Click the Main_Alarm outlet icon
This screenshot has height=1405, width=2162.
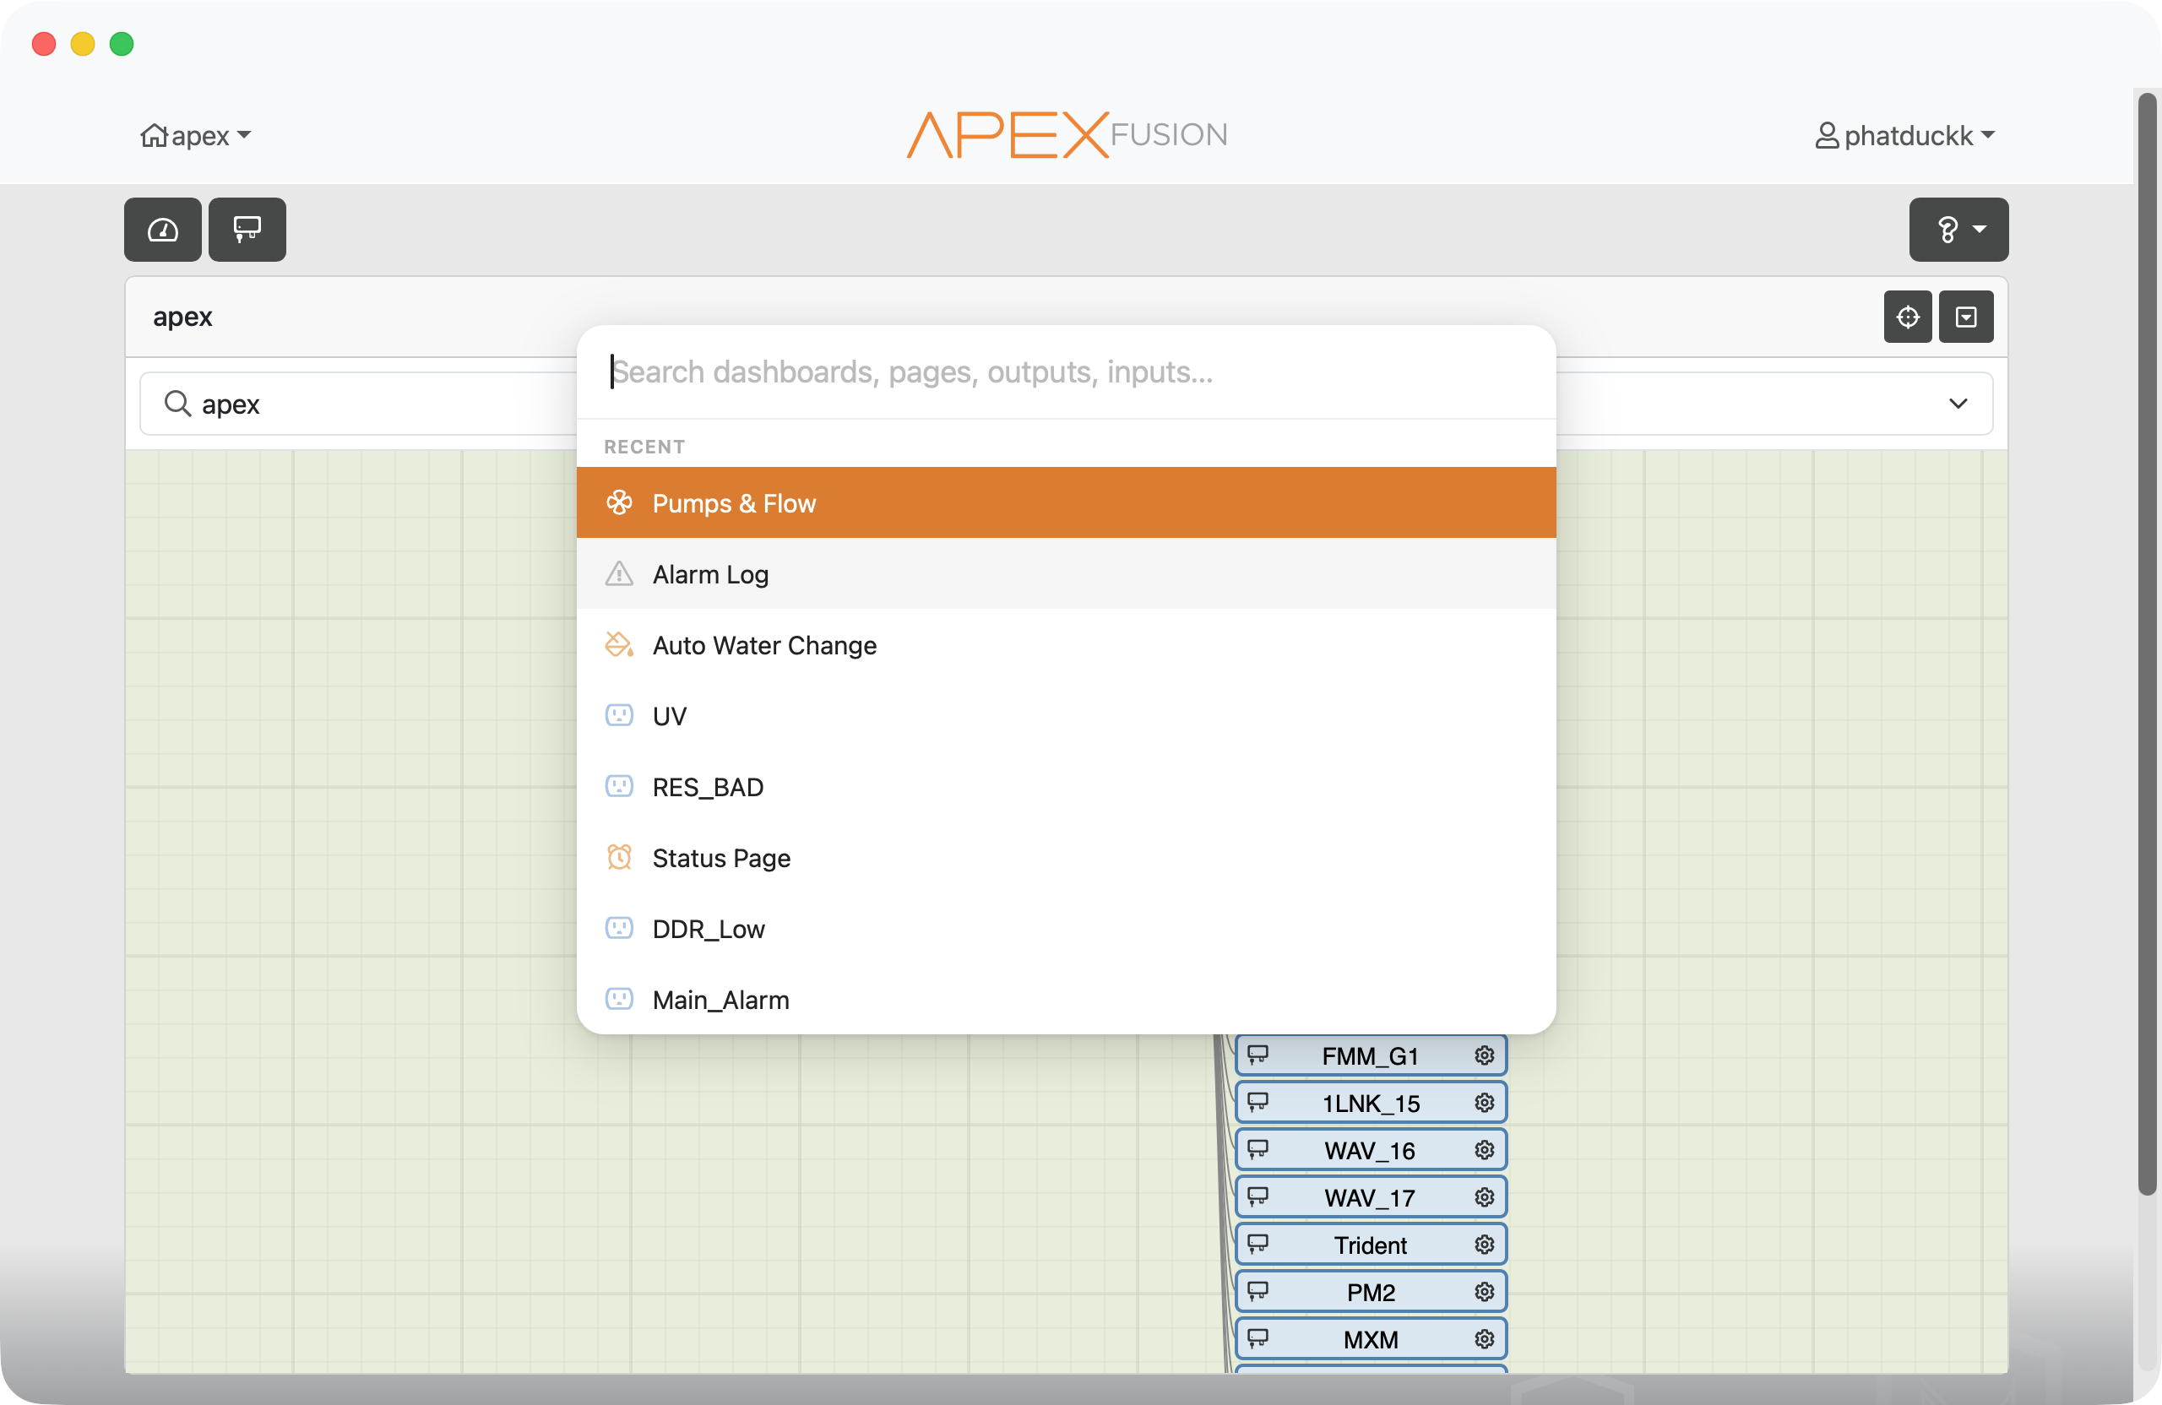pyautogui.click(x=620, y=999)
